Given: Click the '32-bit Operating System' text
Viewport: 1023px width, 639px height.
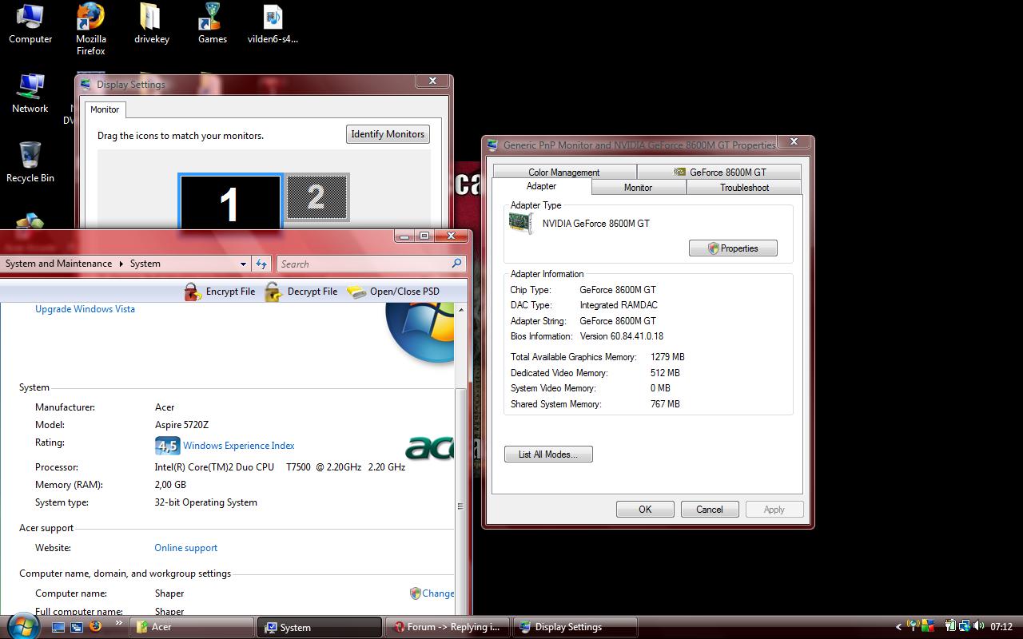Looking at the screenshot, I should point(206,502).
